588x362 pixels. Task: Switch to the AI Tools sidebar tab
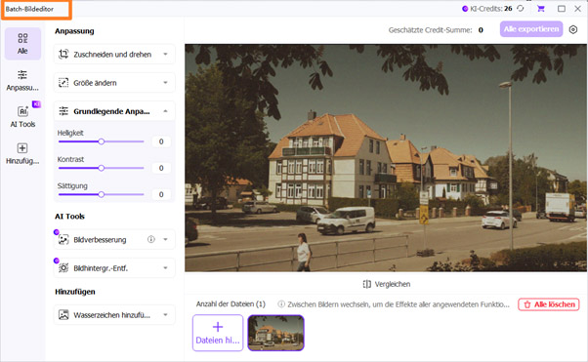point(22,117)
